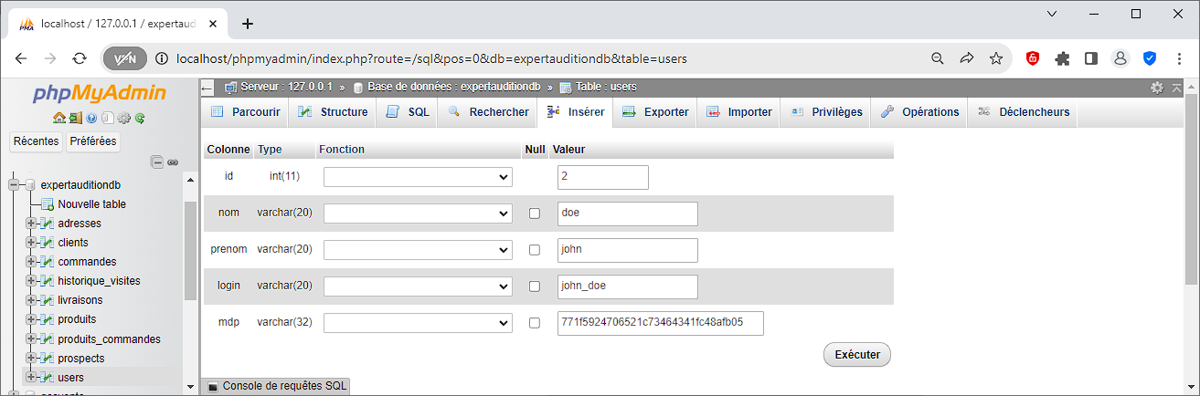
Task: Bookmark page with the star icon
Action: pyautogui.click(x=996, y=58)
